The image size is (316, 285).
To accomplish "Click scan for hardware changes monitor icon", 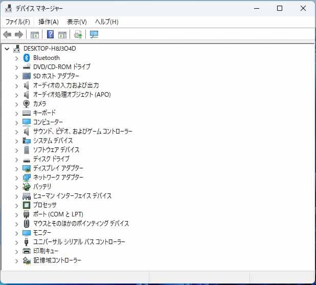I will 94,34.
